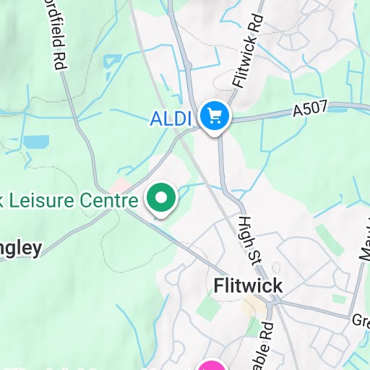Select the yellow shaded area in Flitwick centre
The height and width of the screenshot is (370, 370).
pyautogui.click(x=254, y=306)
